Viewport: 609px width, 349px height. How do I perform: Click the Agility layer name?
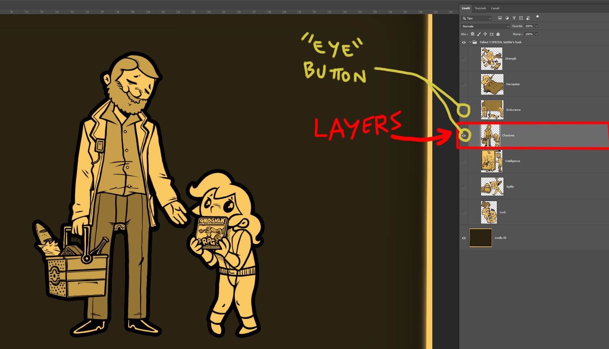[x=510, y=187]
